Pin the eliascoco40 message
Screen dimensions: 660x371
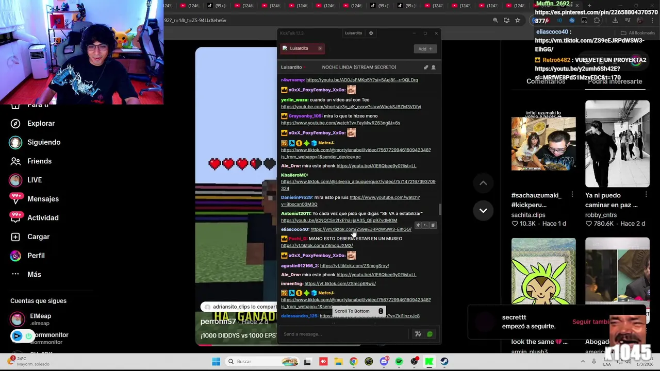(418, 225)
